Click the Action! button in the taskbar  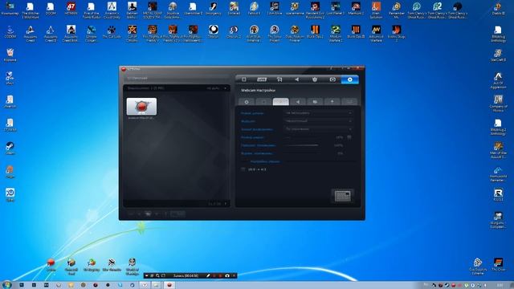pyautogui.click(x=169, y=285)
